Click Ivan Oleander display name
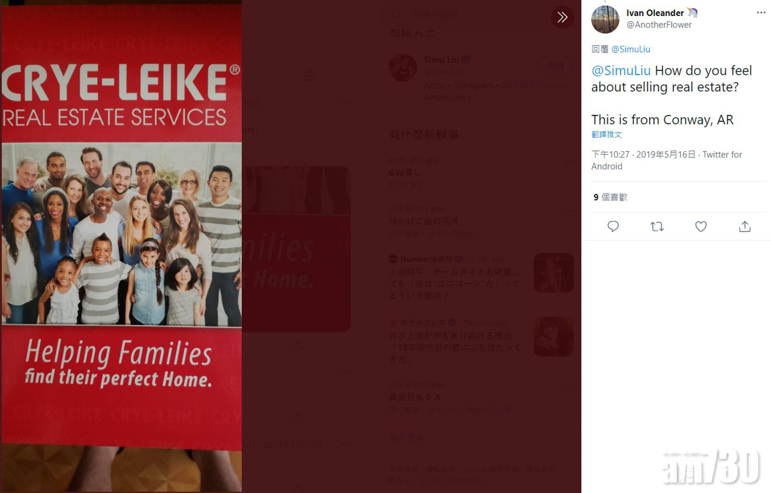771x493 pixels. click(x=655, y=13)
